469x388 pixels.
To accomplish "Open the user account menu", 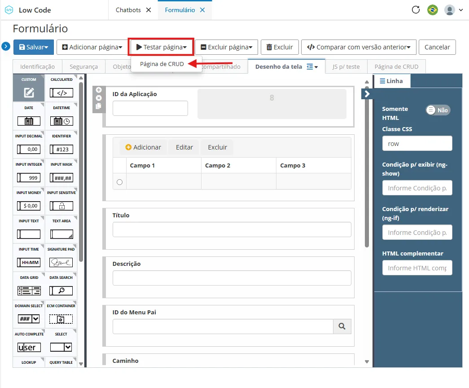I will click(x=453, y=10).
